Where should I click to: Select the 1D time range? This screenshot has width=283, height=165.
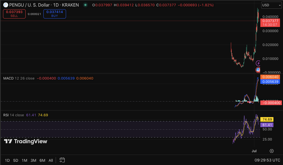coord(7,160)
